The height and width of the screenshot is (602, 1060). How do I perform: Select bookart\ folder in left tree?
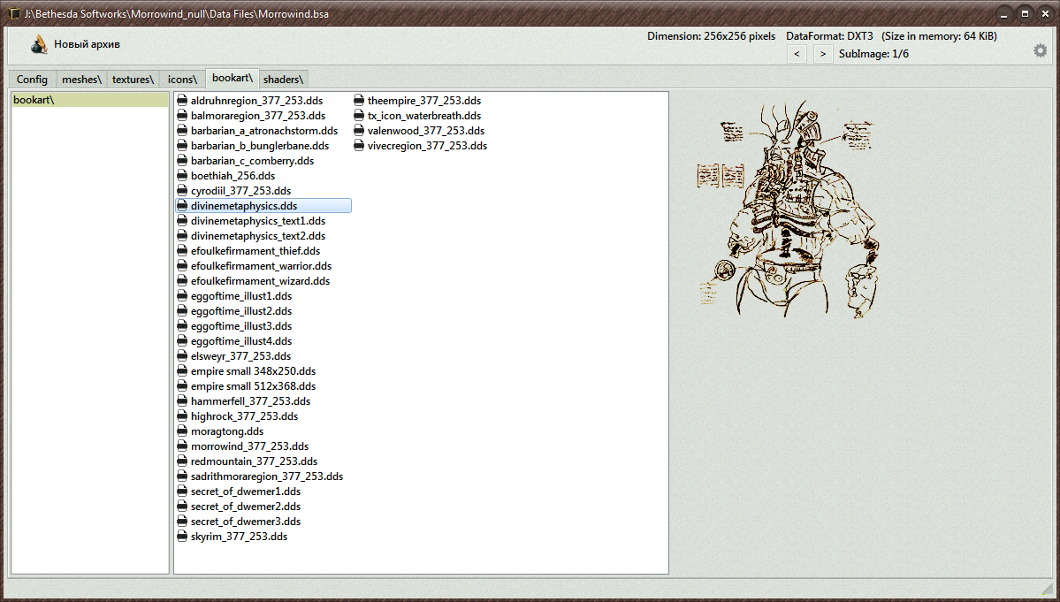90,100
